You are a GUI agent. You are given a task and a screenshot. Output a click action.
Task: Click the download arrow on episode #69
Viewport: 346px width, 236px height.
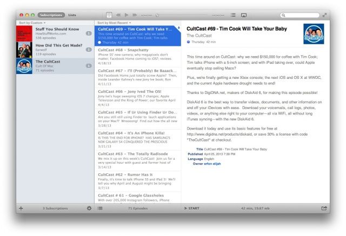[x=178, y=28]
